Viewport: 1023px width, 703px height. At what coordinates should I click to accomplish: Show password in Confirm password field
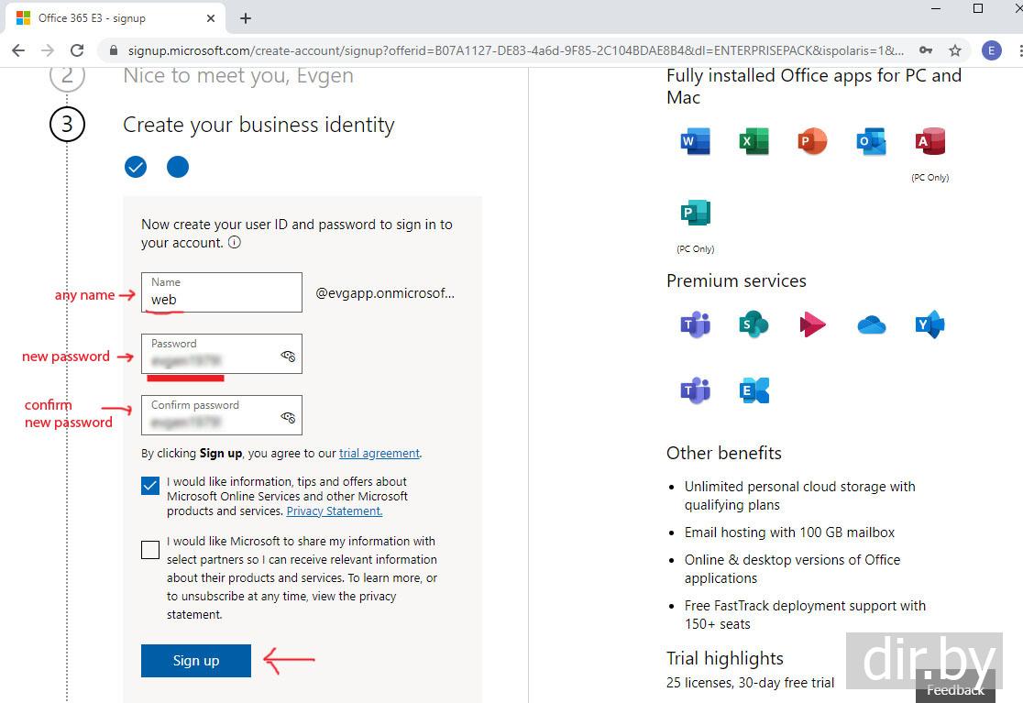(x=288, y=417)
